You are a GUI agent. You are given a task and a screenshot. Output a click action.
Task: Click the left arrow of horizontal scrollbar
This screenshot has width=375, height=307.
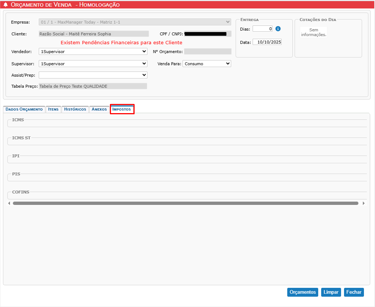pos(9,203)
